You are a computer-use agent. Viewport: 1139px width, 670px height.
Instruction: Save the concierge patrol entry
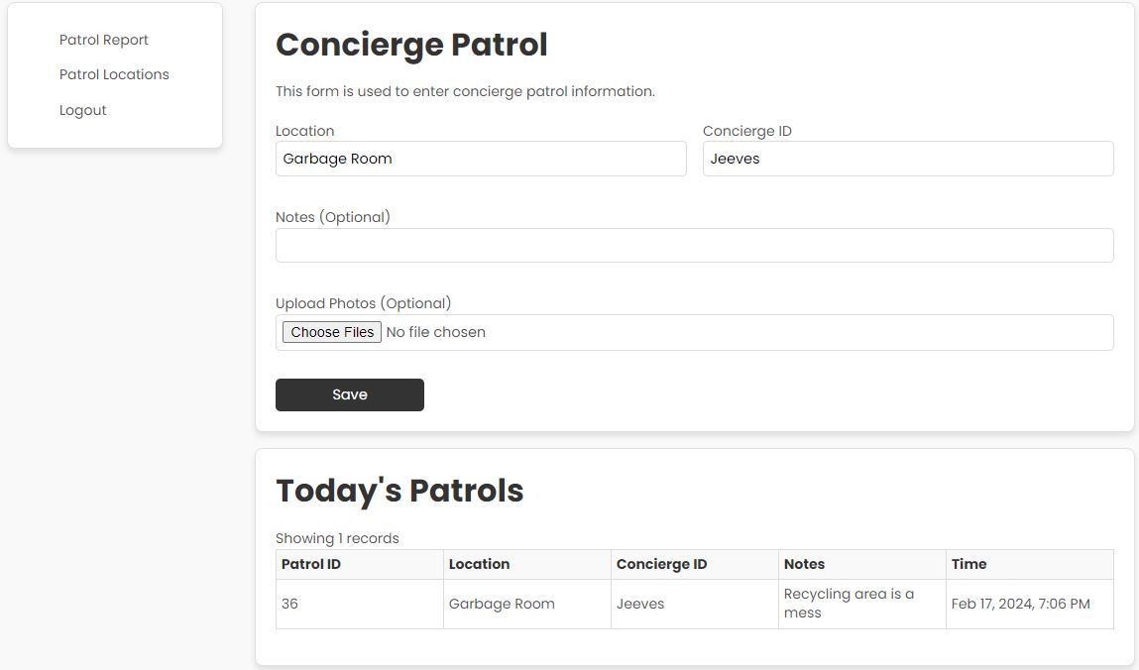coord(349,394)
